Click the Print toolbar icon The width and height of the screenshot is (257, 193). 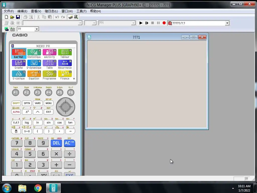[25, 17]
